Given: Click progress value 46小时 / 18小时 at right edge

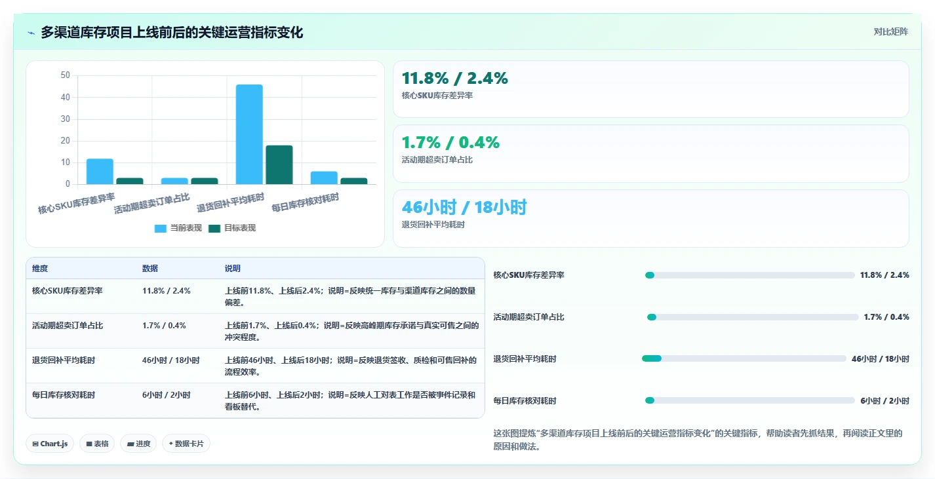Looking at the screenshot, I should pos(880,359).
